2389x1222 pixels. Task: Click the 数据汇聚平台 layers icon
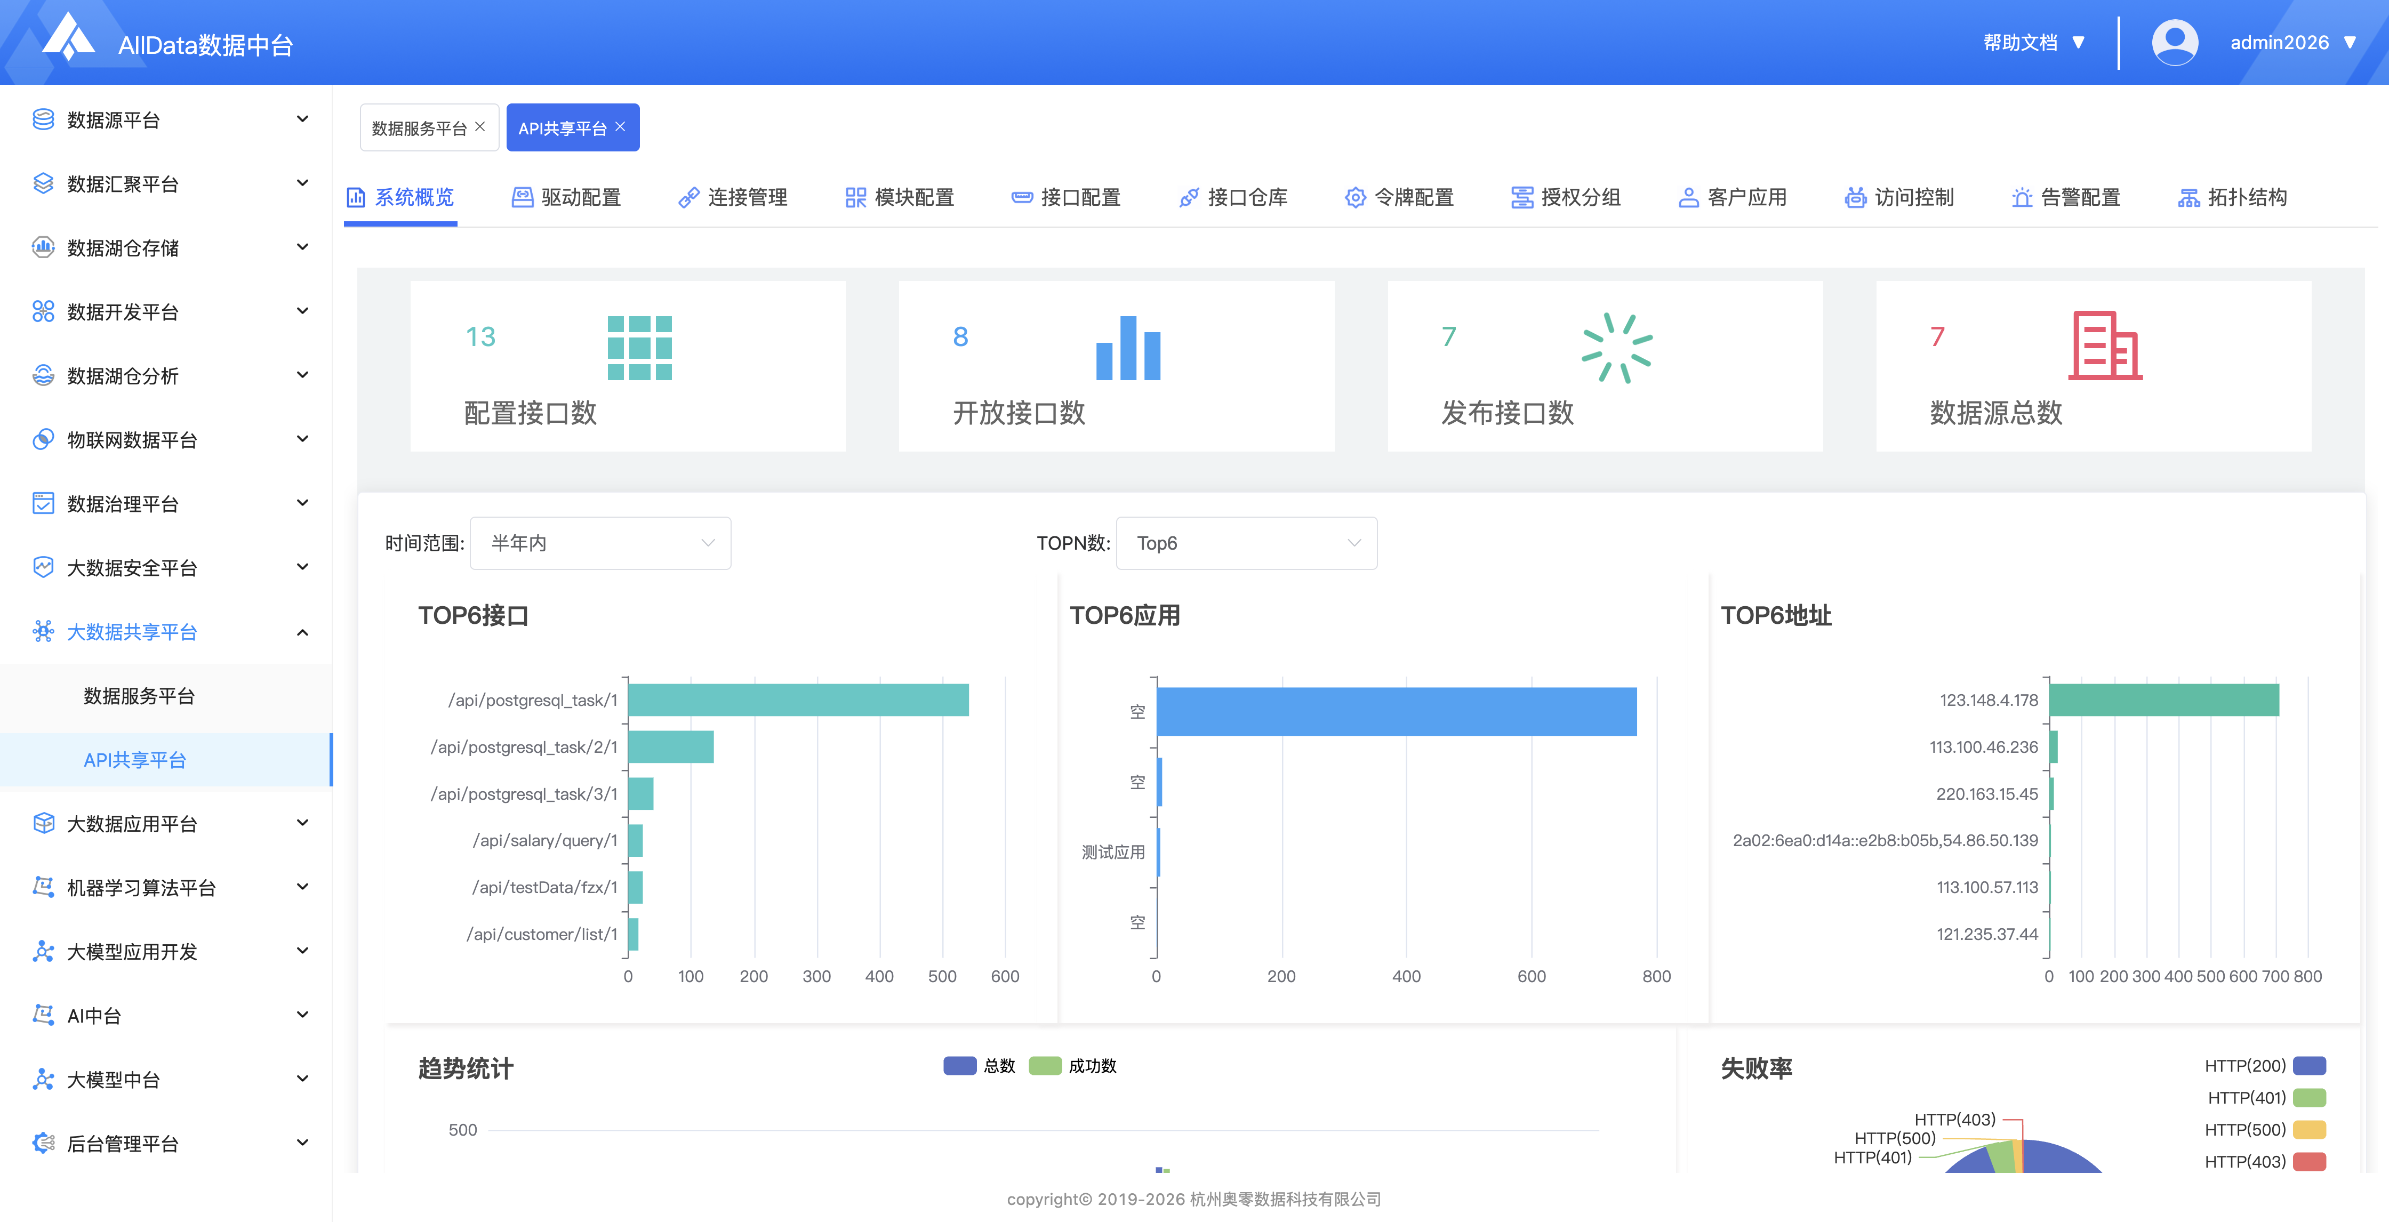pyautogui.click(x=43, y=183)
